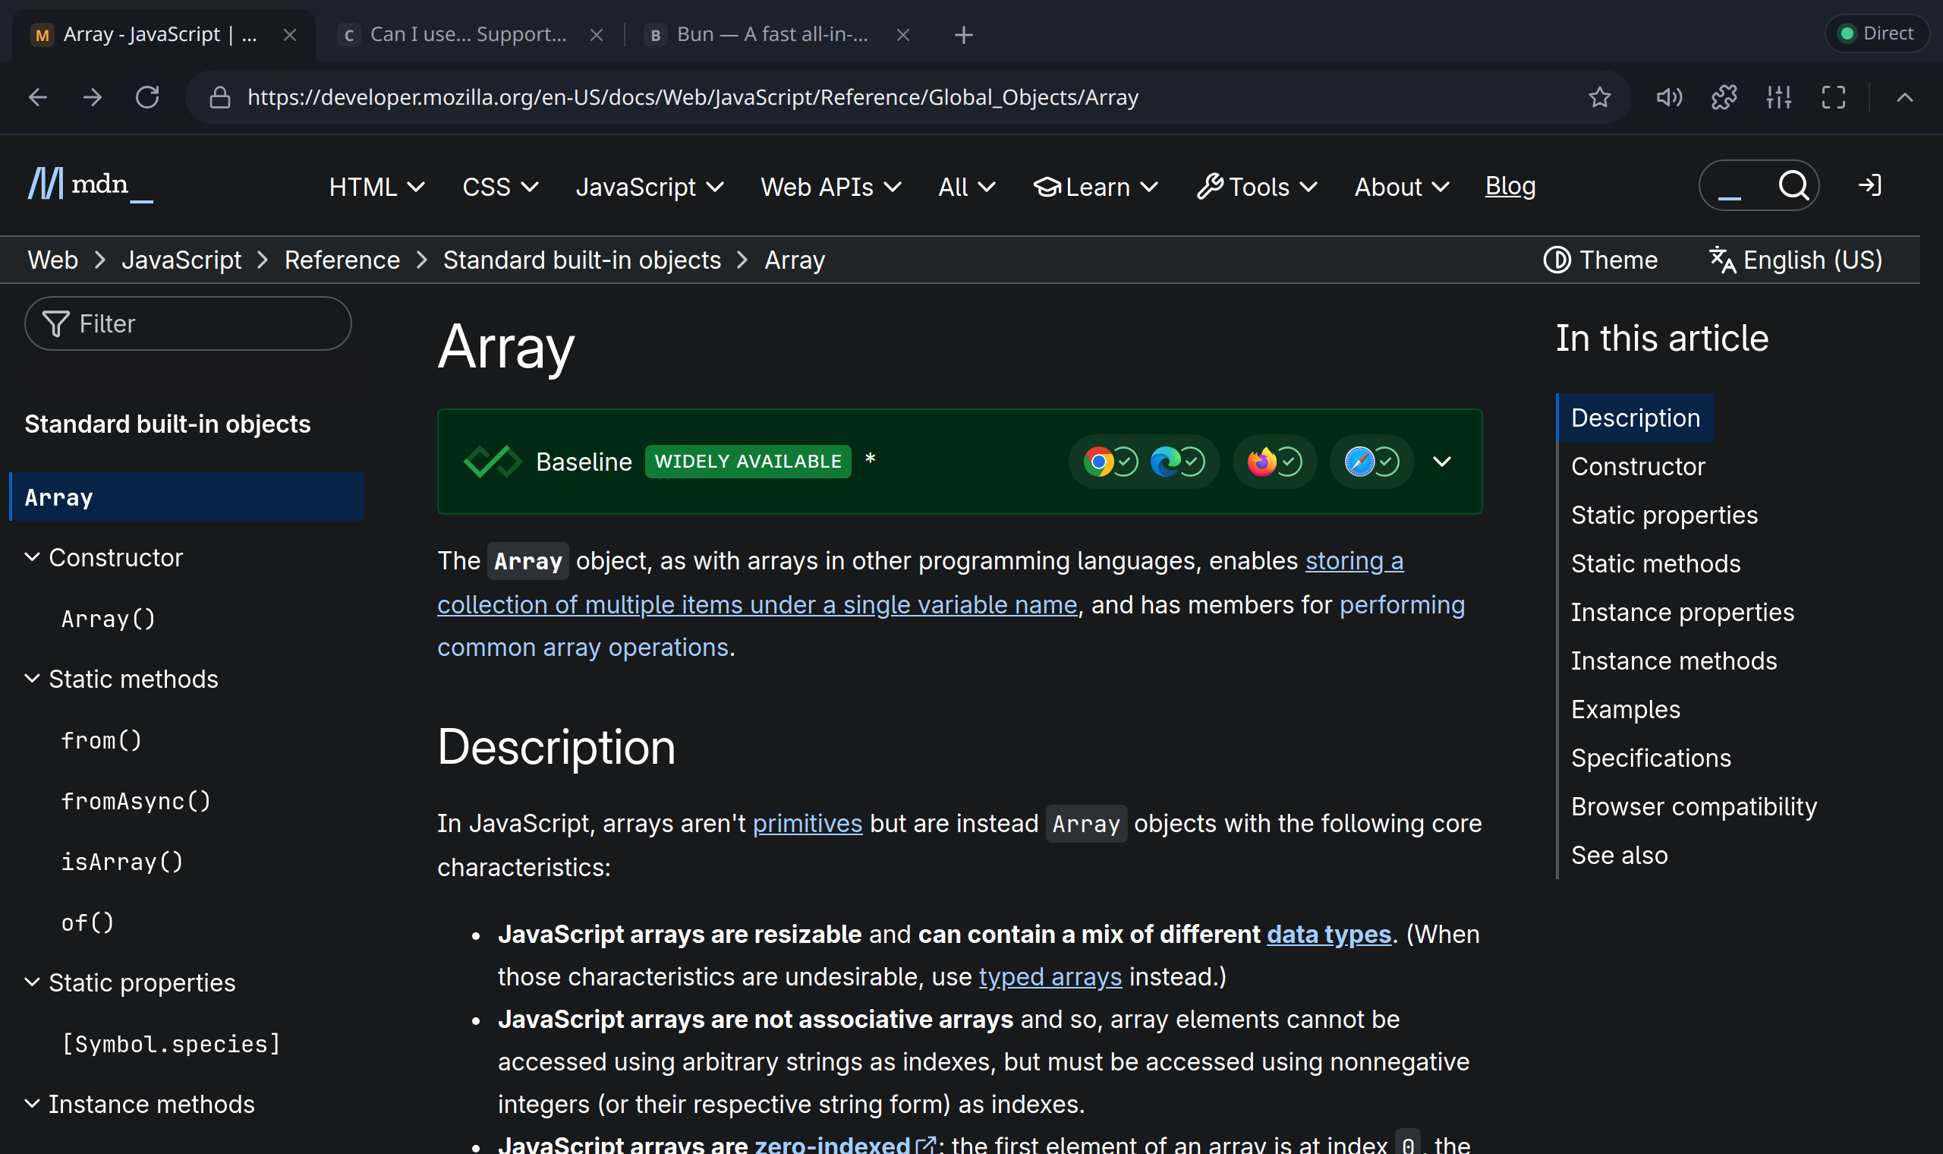This screenshot has width=1943, height=1154.
Task: Jump to Browser compatibility in article
Action: coord(1693,806)
